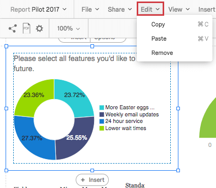
Task: Click the + Insert button below chart
Action: click(92, 180)
